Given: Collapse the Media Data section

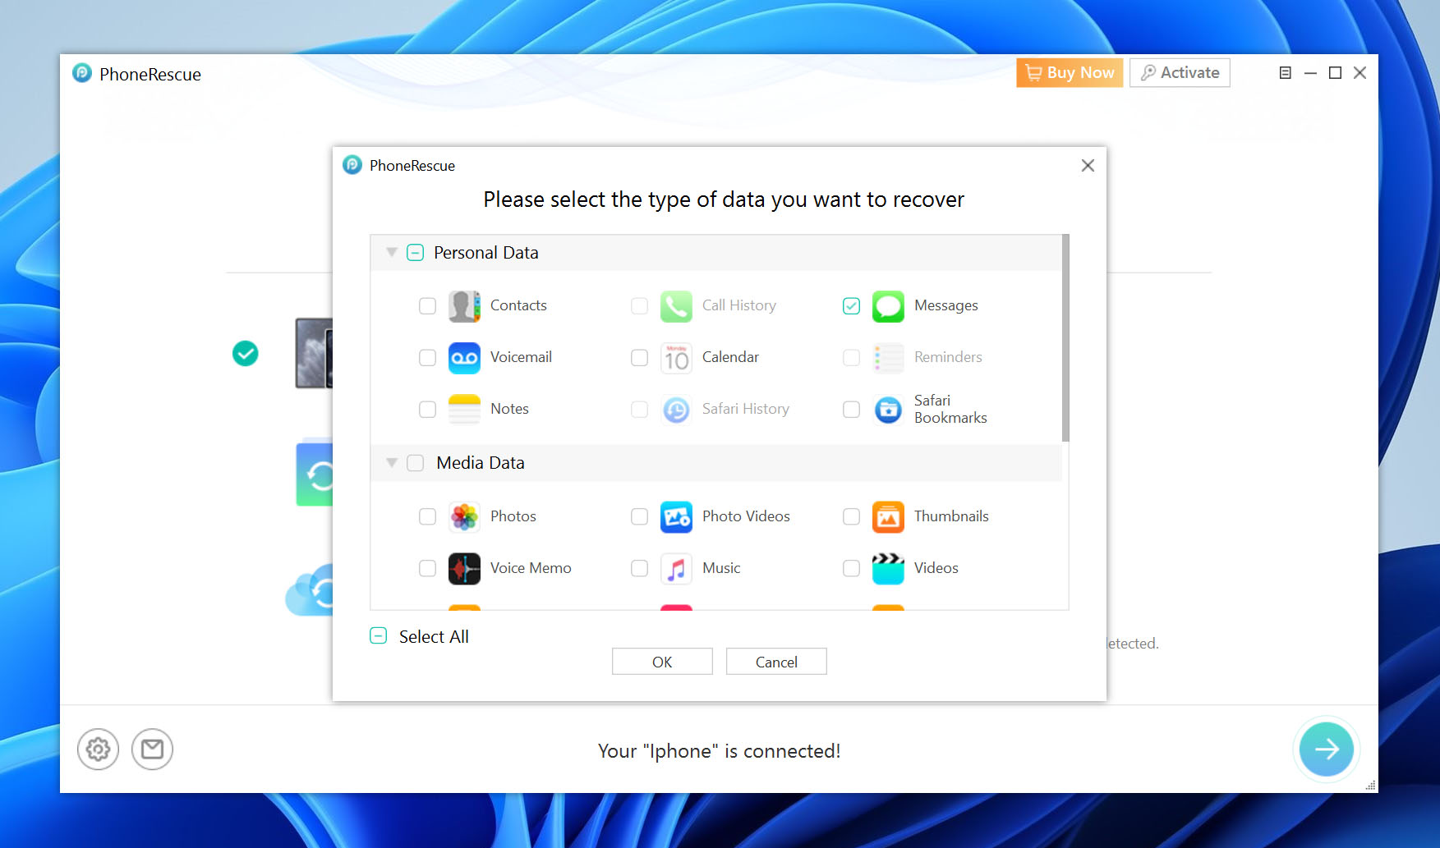Looking at the screenshot, I should coord(392,463).
